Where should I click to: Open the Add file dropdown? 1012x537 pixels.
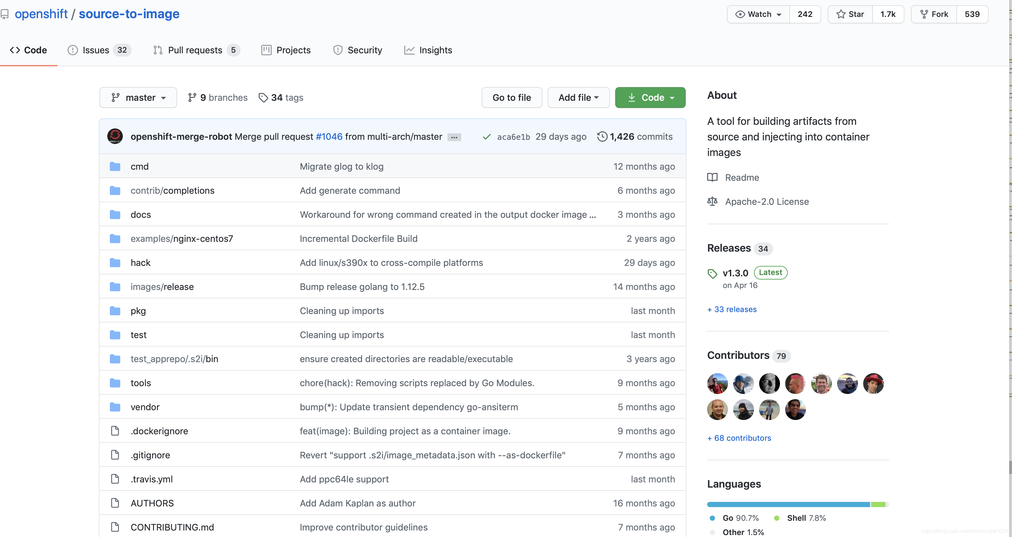(578, 98)
